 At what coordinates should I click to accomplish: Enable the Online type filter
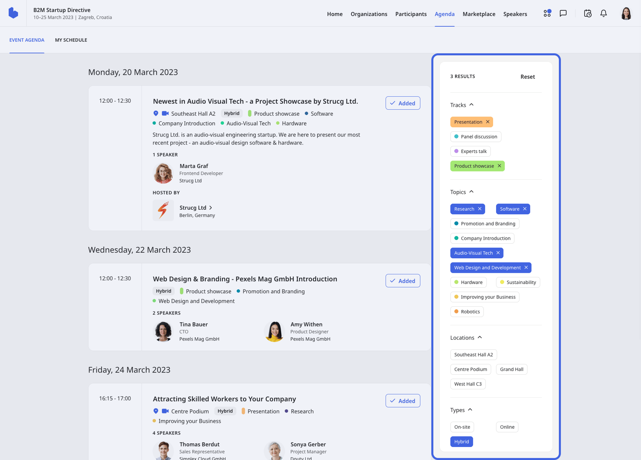click(507, 427)
